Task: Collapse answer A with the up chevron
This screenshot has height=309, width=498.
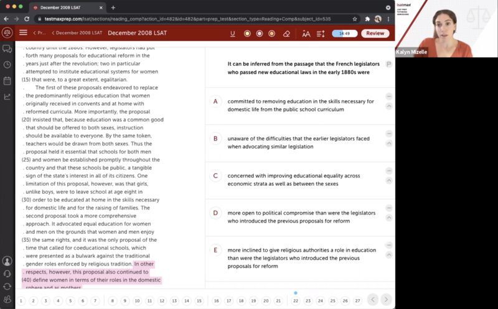Action: [x=389, y=106]
